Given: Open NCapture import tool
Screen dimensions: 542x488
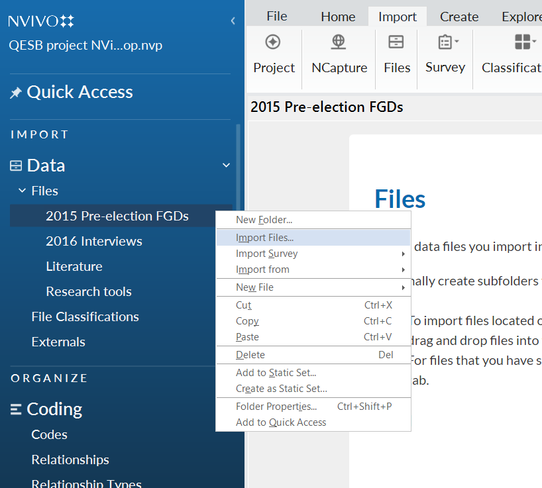Looking at the screenshot, I should coord(339,43).
